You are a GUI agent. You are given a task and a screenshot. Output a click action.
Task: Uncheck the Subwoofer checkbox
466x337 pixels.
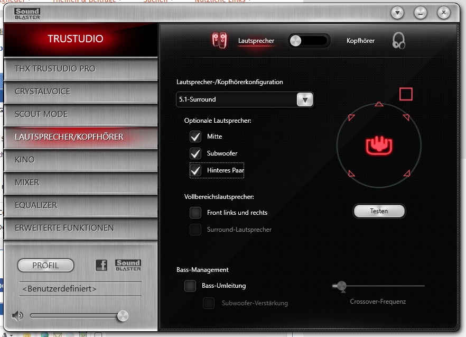click(x=195, y=153)
